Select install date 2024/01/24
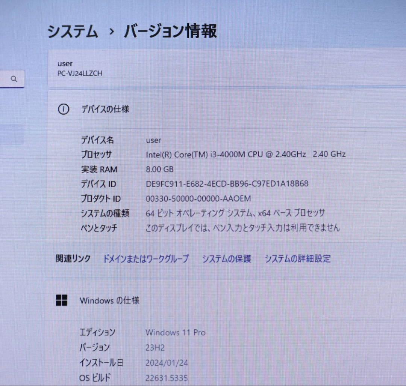406x386 pixels. (167, 363)
